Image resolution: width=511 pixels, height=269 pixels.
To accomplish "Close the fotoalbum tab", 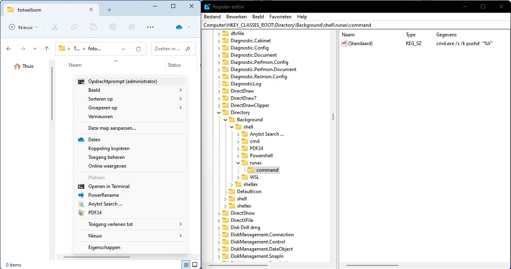I will click(x=91, y=9).
